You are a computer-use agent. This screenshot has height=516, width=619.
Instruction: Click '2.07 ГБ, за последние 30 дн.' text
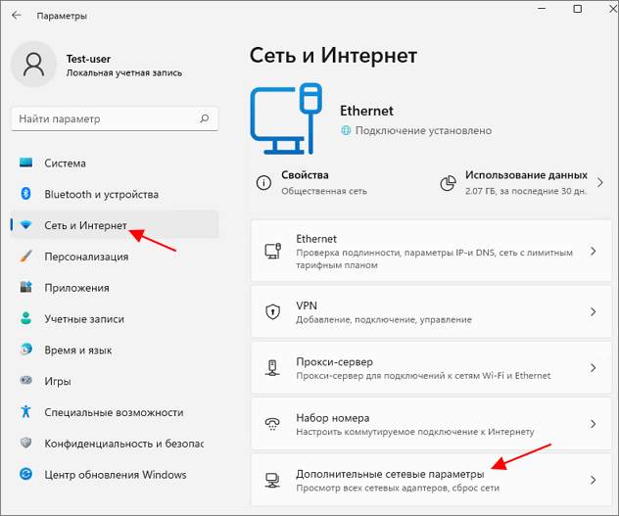tap(526, 191)
